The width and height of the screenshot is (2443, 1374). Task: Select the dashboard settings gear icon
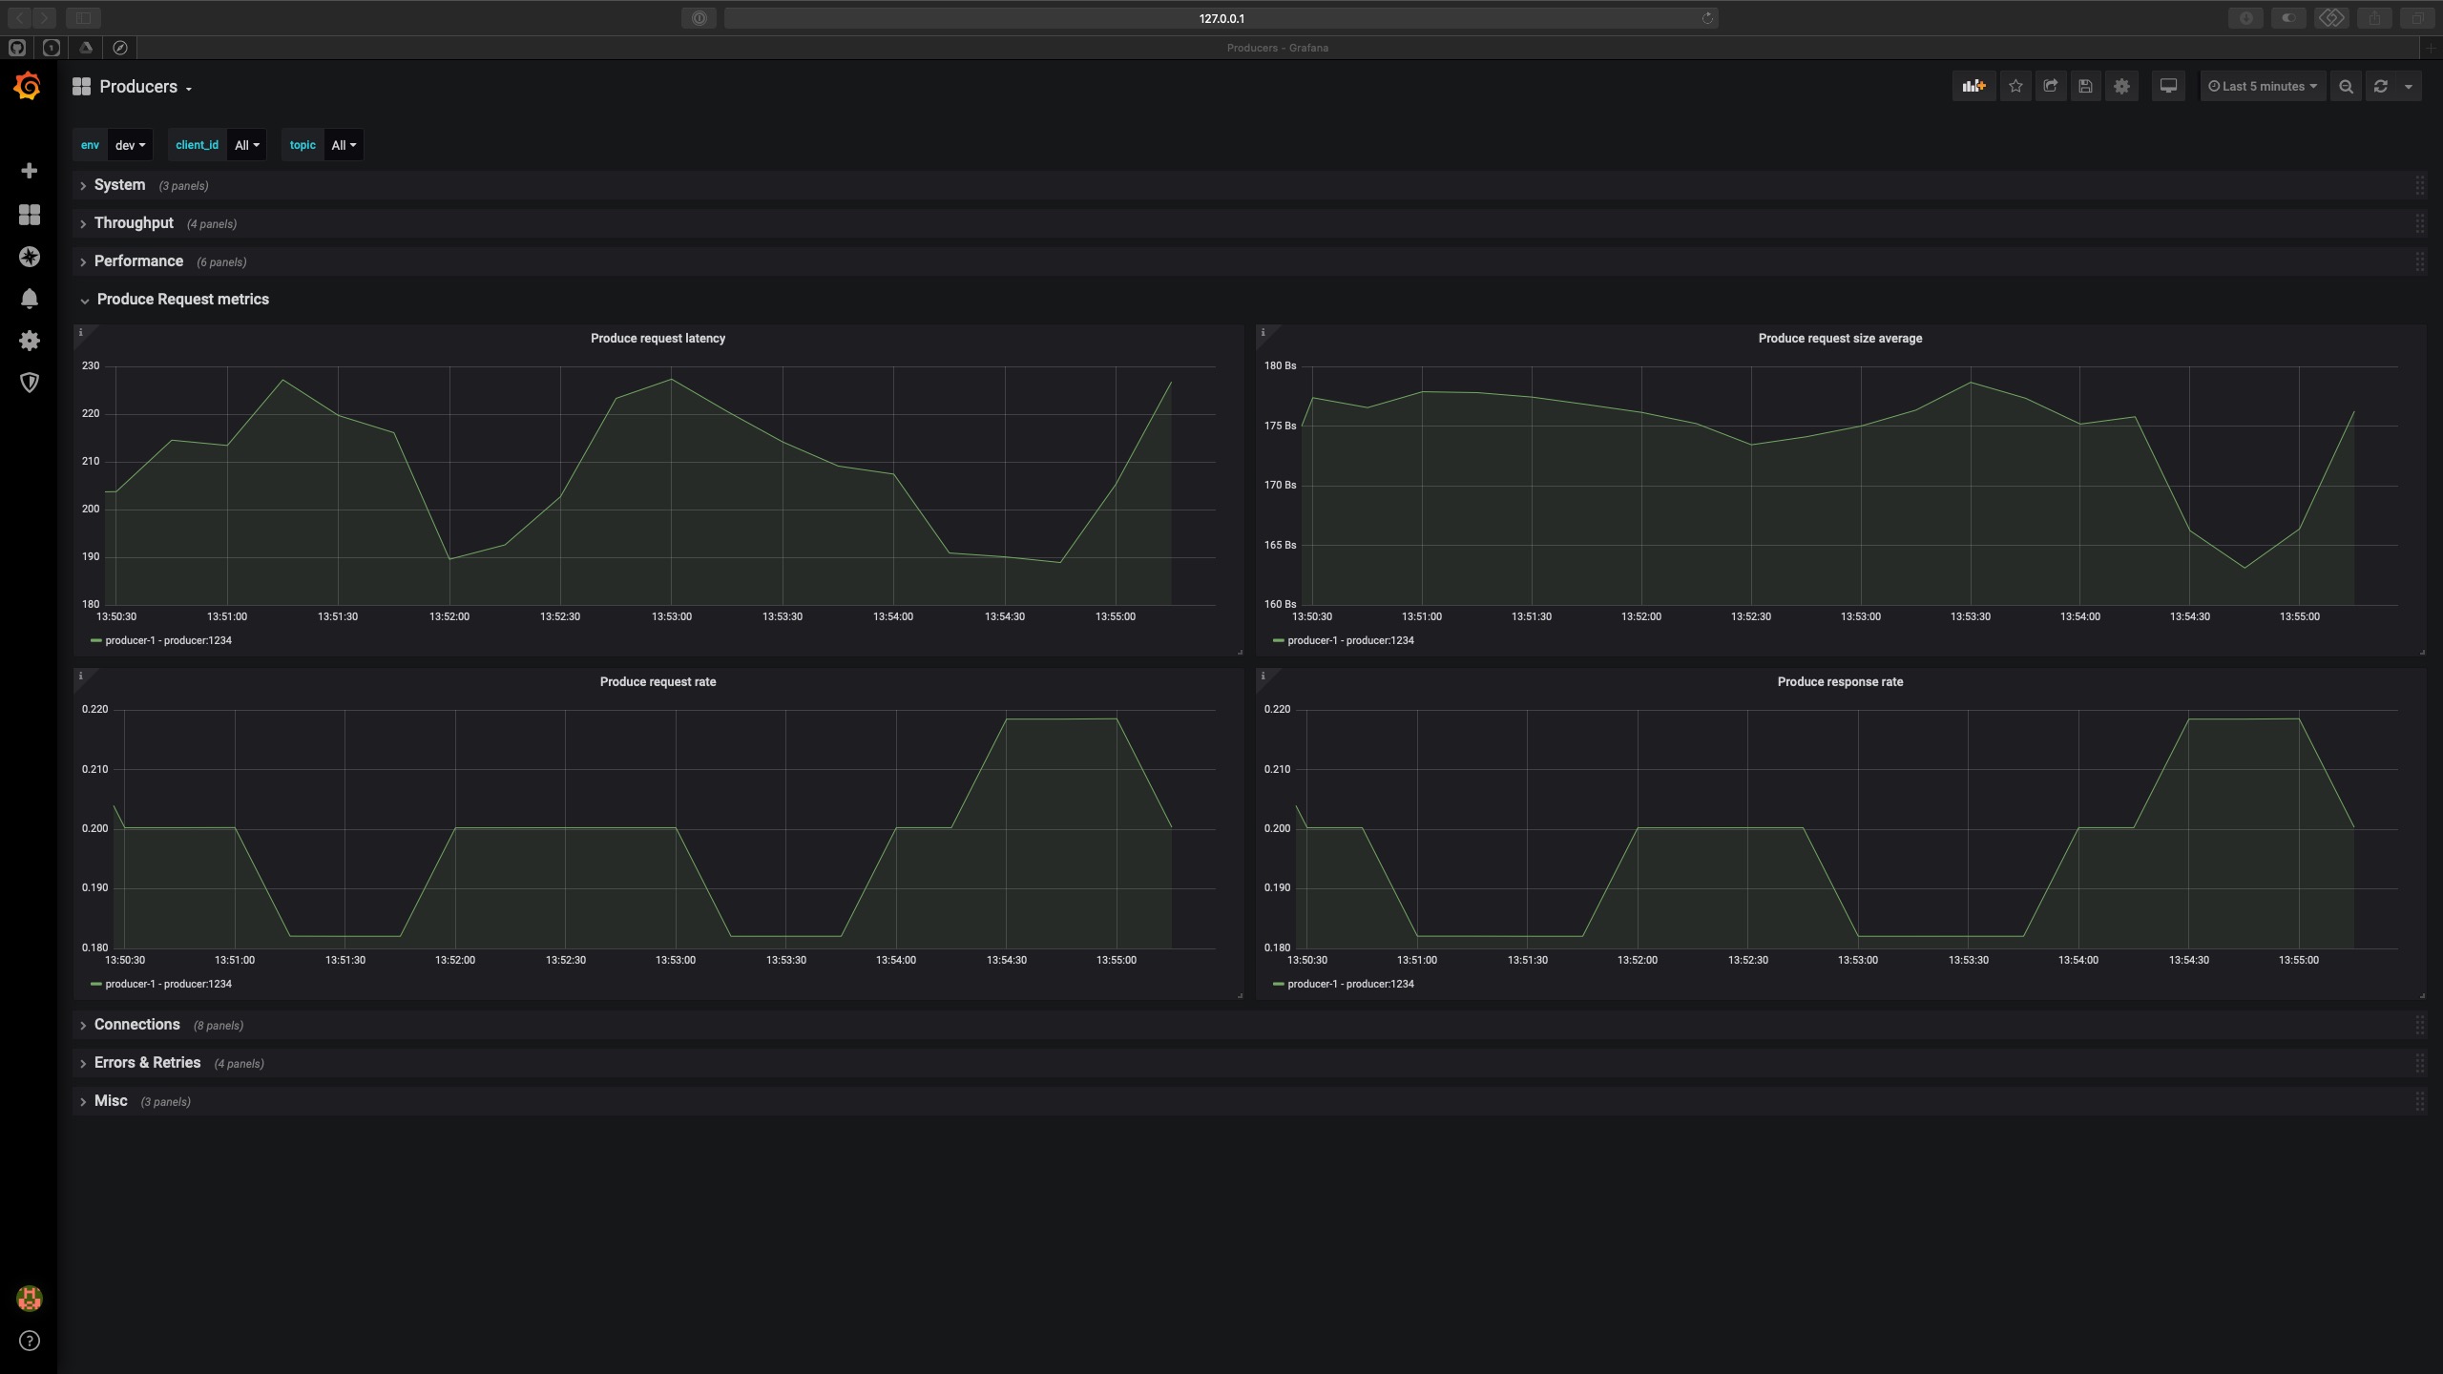click(2122, 86)
